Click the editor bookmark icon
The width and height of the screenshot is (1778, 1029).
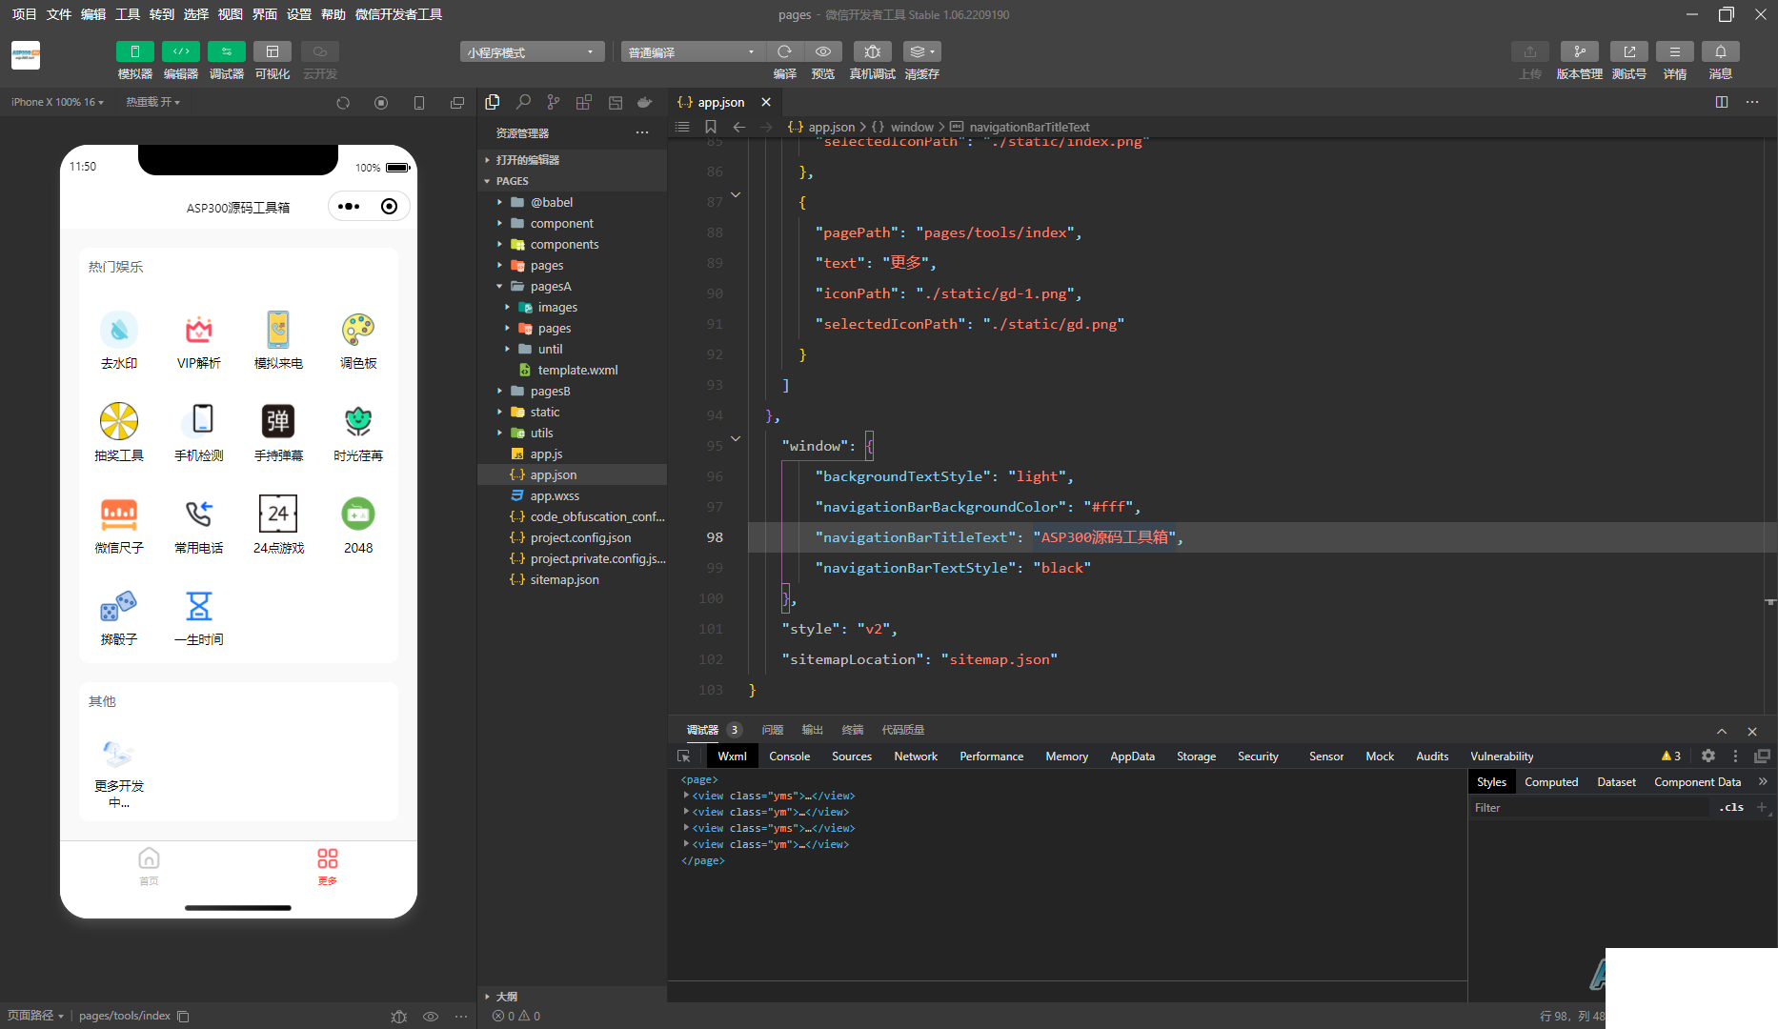click(711, 127)
